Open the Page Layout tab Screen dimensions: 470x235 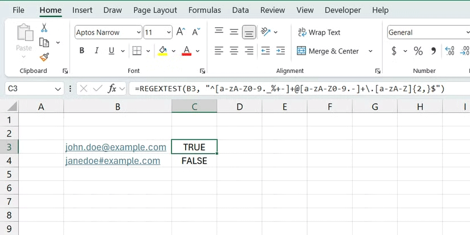155,10
